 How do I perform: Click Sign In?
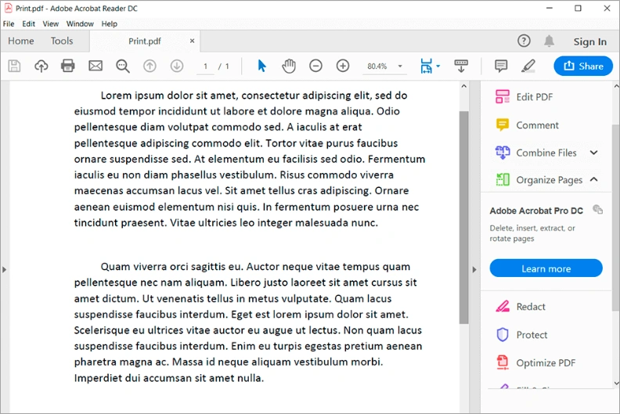[x=589, y=41]
